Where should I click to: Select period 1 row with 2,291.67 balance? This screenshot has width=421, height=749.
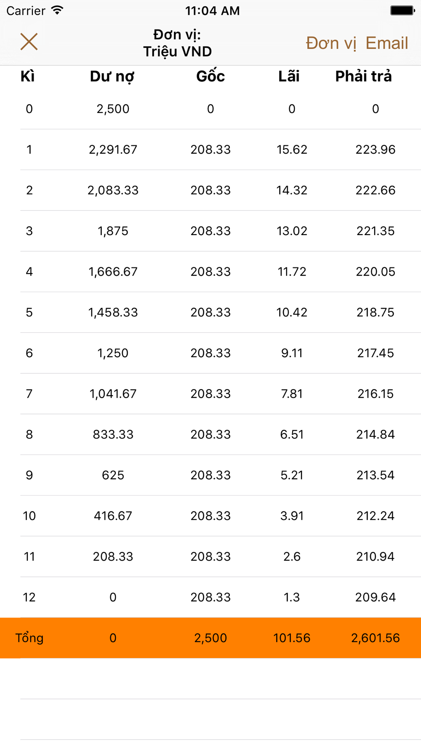click(x=210, y=150)
